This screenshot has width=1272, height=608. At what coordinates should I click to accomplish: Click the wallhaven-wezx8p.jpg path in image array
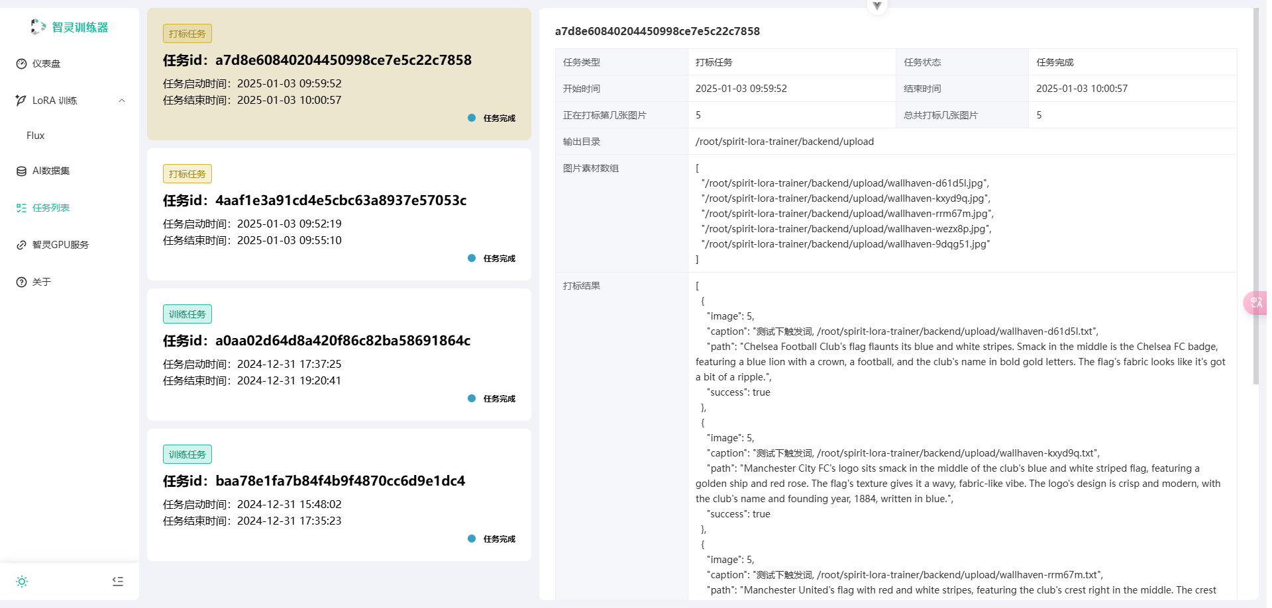tap(847, 229)
